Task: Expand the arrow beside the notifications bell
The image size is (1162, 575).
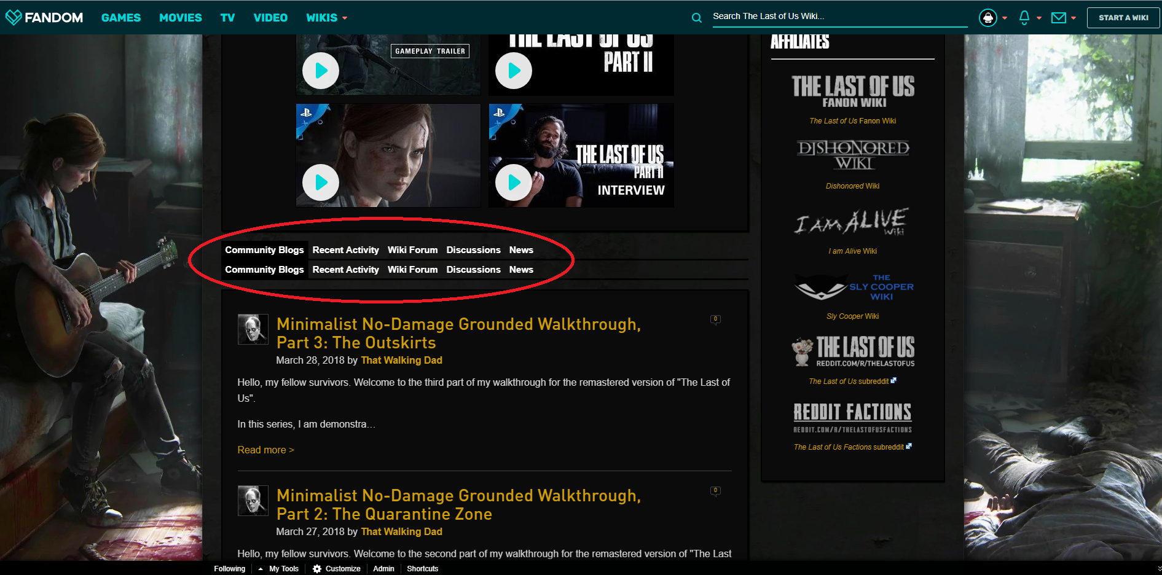Action: tap(1039, 18)
